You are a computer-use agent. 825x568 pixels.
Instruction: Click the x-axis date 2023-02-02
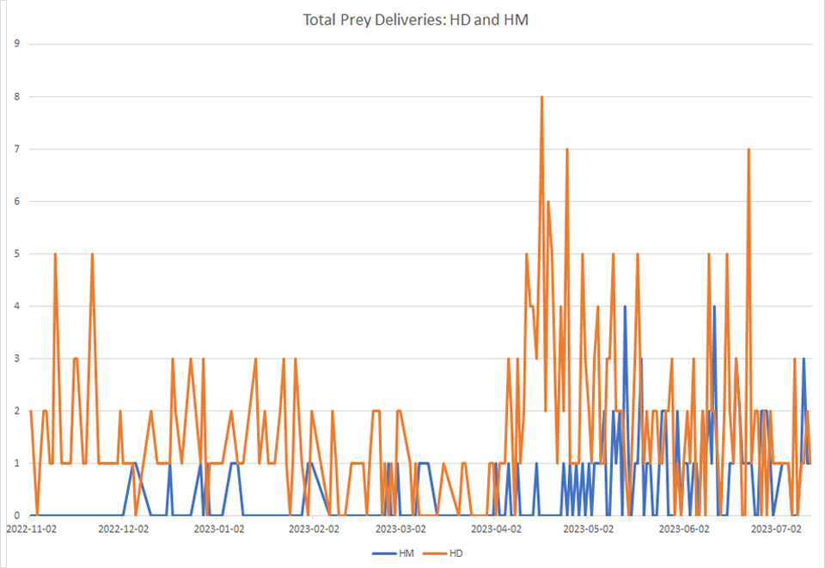coord(314,528)
